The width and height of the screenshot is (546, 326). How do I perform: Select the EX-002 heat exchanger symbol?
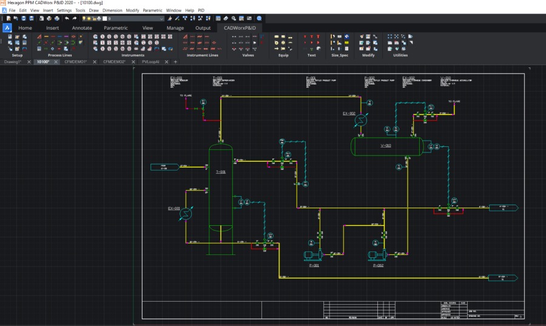click(x=360, y=120)
